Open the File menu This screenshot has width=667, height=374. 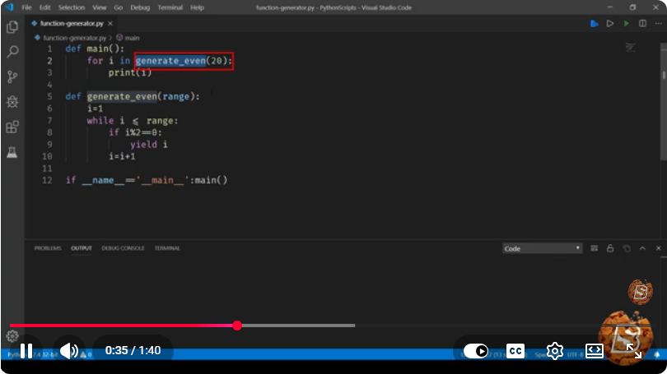[x=26, y=7]
